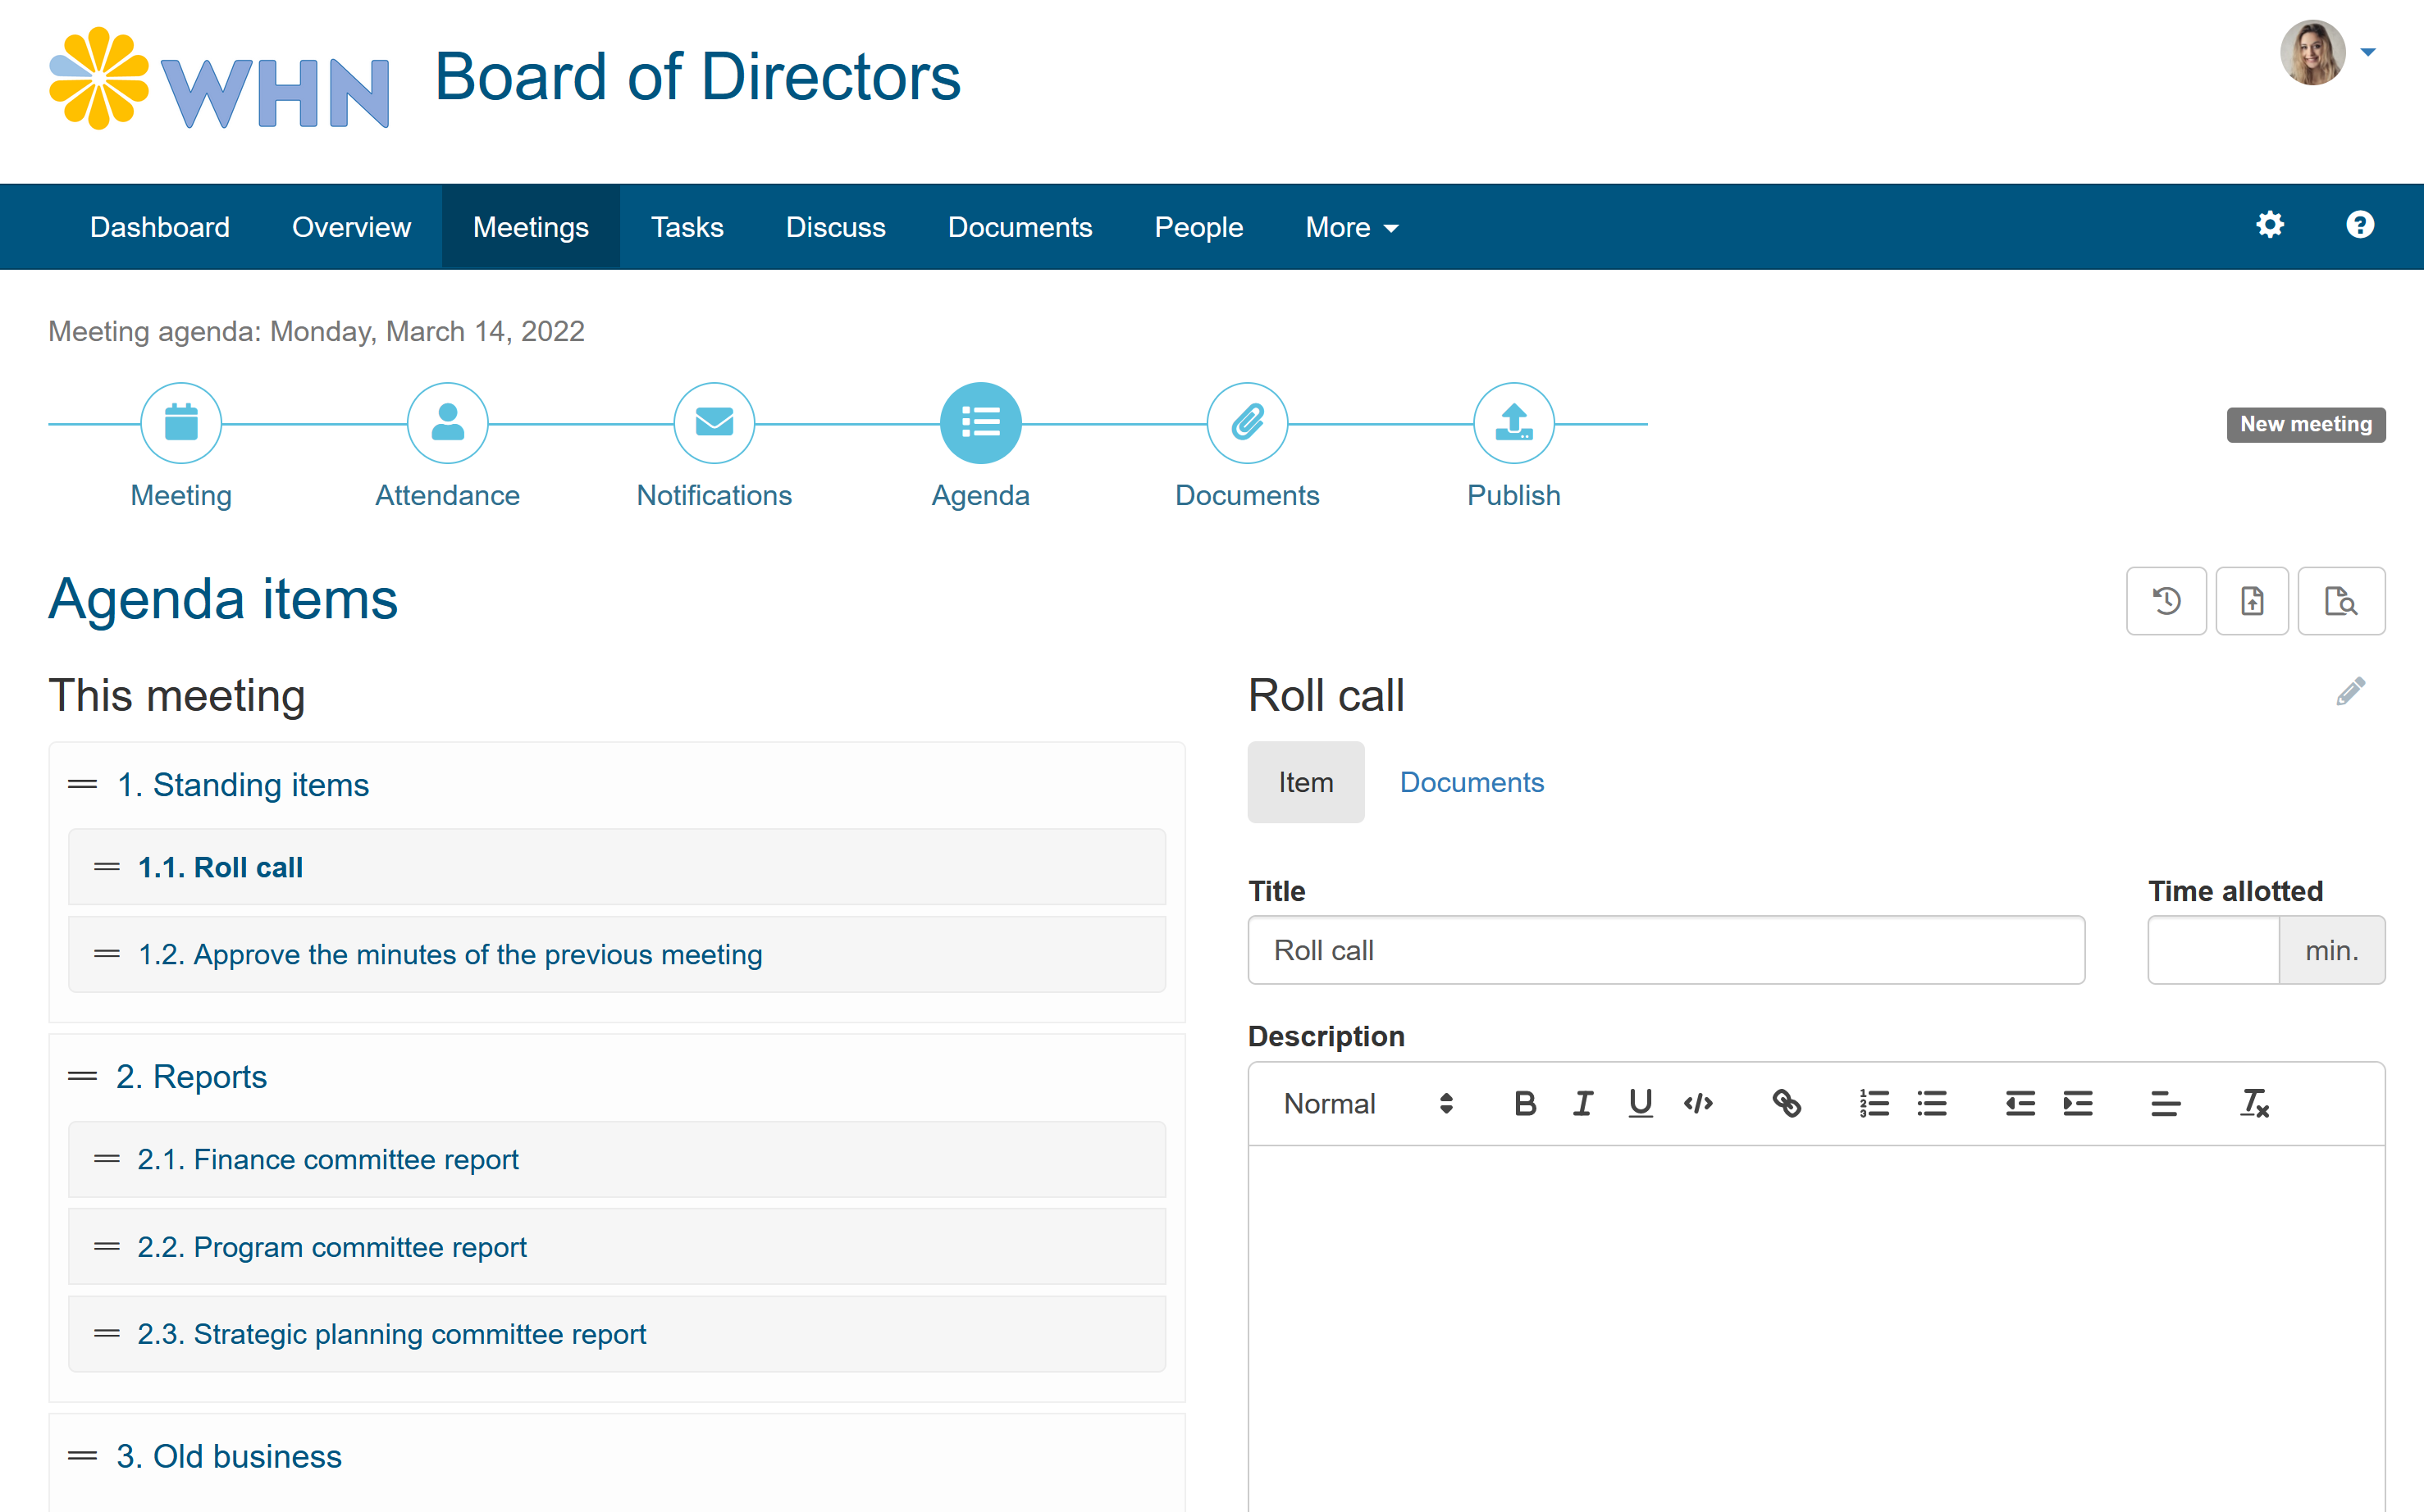Image resolution: width=2424 pixels, height=1512 pixels.
Task: Click the Time allotted minutes input field
Action: click(x=2213, y=950)
